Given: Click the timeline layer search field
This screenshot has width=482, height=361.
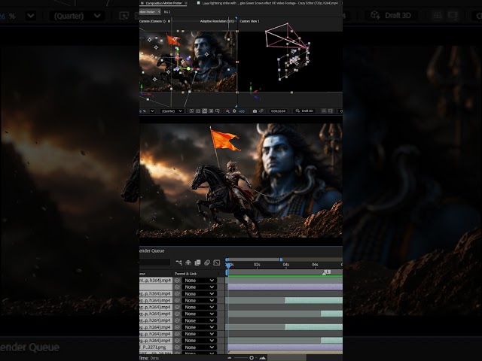Looking at the screenshot, I should click(x=154, y=262).
